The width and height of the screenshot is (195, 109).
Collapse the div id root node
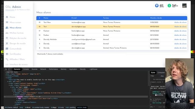pyautogui.click(x=8, y=81)
